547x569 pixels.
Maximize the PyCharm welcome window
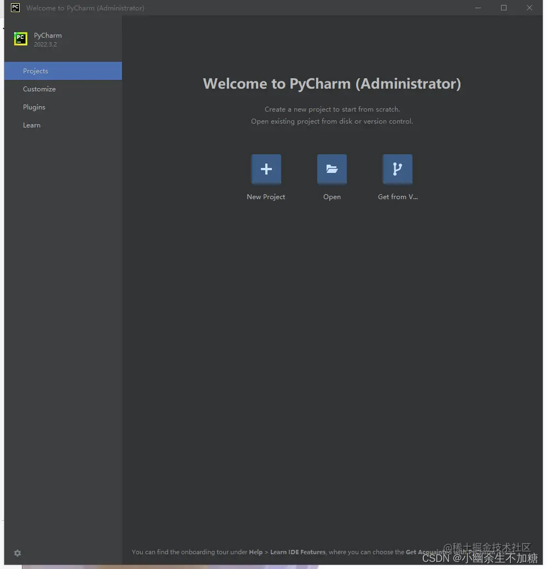pos(504,8)
